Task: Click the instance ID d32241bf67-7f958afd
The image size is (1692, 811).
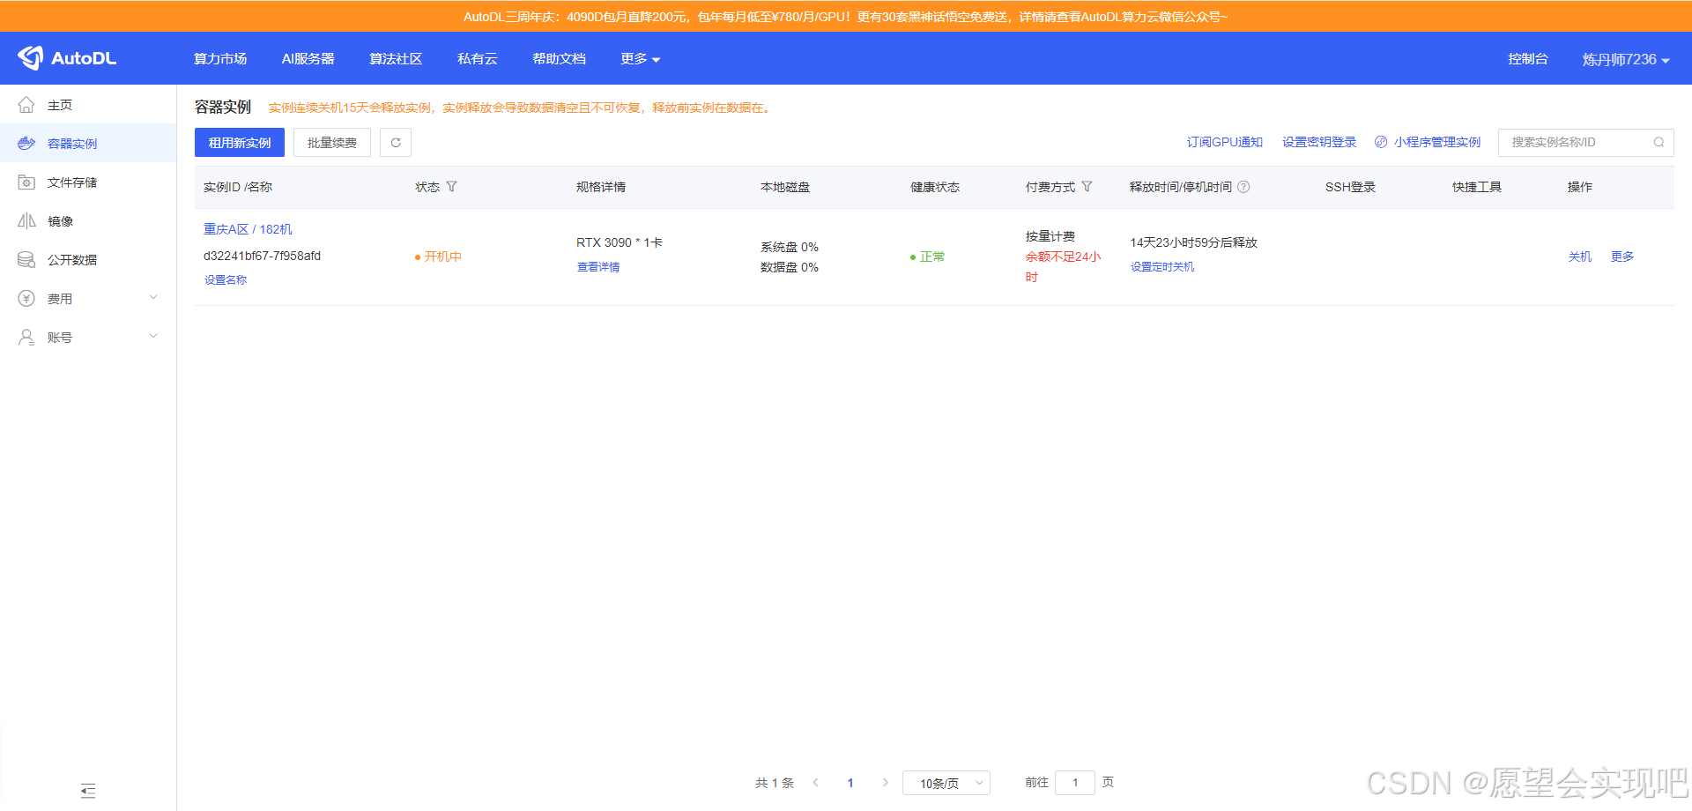Action: tap(262, 256)
